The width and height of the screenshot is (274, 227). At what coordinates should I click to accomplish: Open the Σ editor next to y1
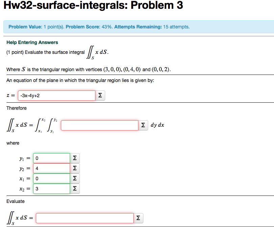click(x=74, y=158)
